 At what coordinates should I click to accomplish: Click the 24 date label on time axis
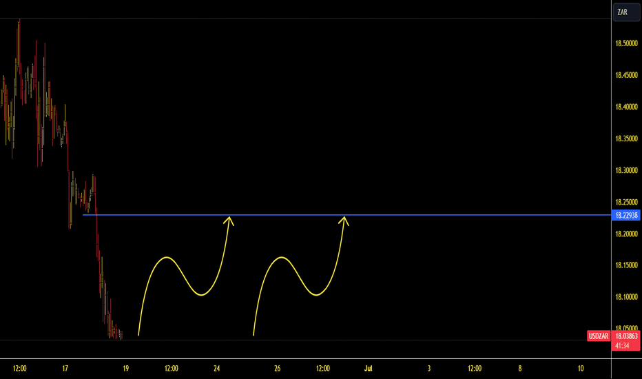216,369
